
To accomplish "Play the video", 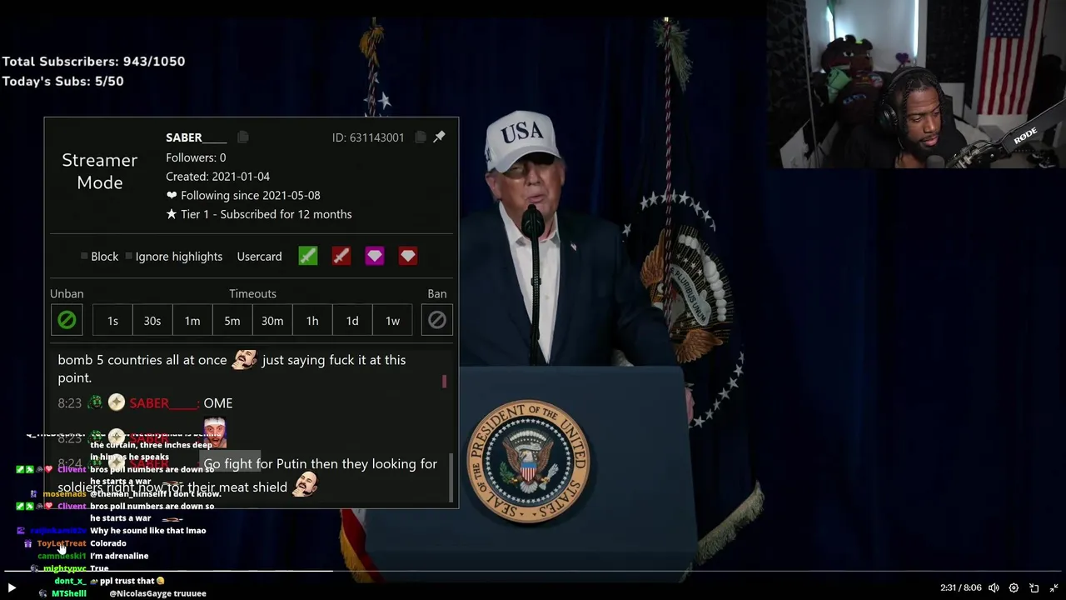I will 12,587.
